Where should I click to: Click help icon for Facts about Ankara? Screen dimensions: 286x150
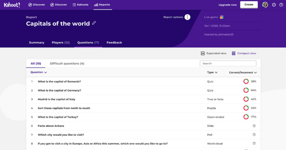254,126
